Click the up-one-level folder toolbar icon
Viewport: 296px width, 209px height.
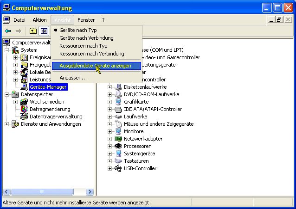(33, 31)
